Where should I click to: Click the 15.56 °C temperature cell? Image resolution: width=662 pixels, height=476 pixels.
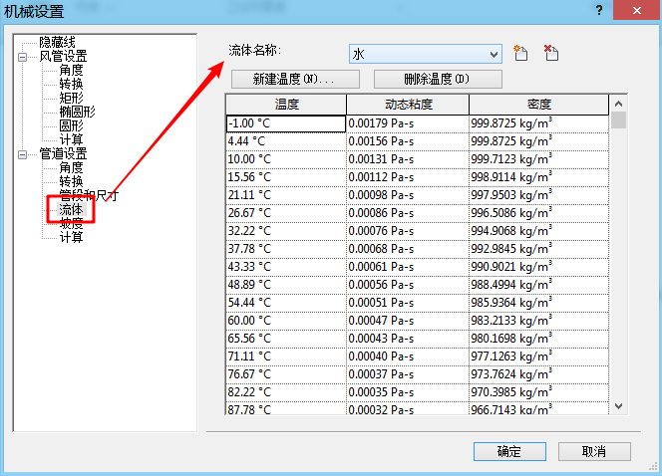(x=286, y=177)
